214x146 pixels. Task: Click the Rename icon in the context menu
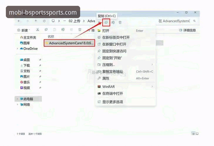[113, 22]
